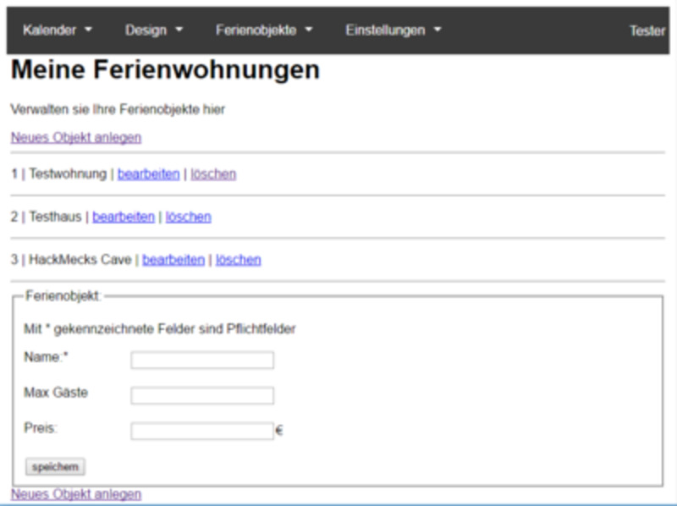Screen dimensions: 677x506
Task: Edit Testwohnung via bearbeiten link
Action: coord(148,174)
